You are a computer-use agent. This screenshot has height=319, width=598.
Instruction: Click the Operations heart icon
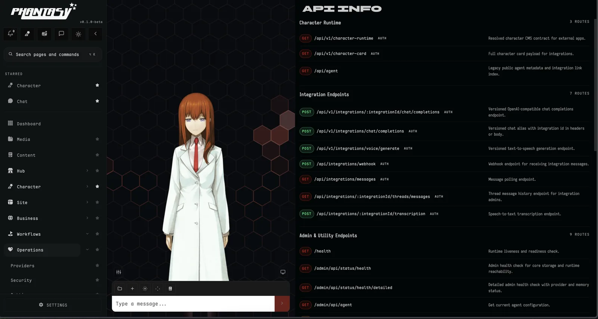pyautogui.click(x=10, y=250)
